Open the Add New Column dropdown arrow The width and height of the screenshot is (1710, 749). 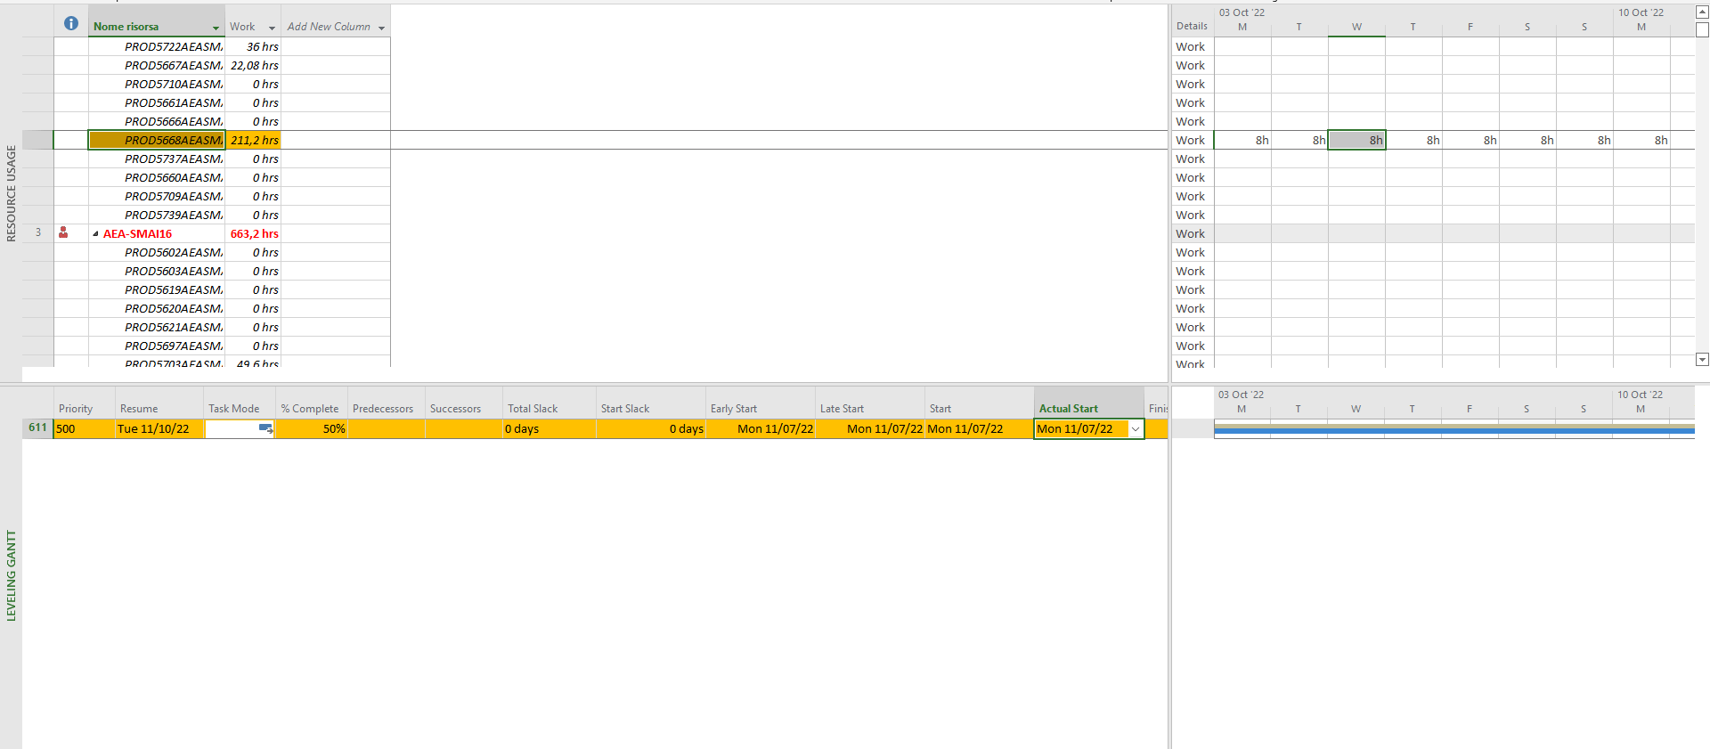point(381,28)
